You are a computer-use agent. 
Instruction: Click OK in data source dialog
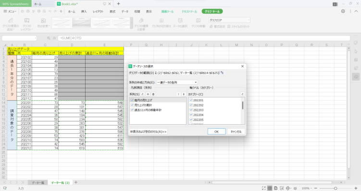216,131
